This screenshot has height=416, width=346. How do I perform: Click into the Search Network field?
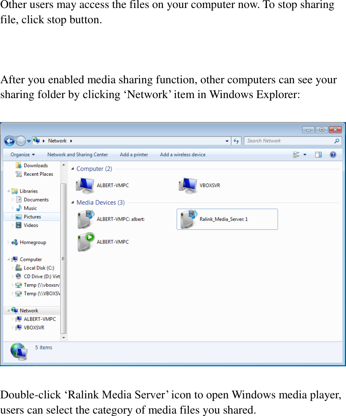coord(289,141)
